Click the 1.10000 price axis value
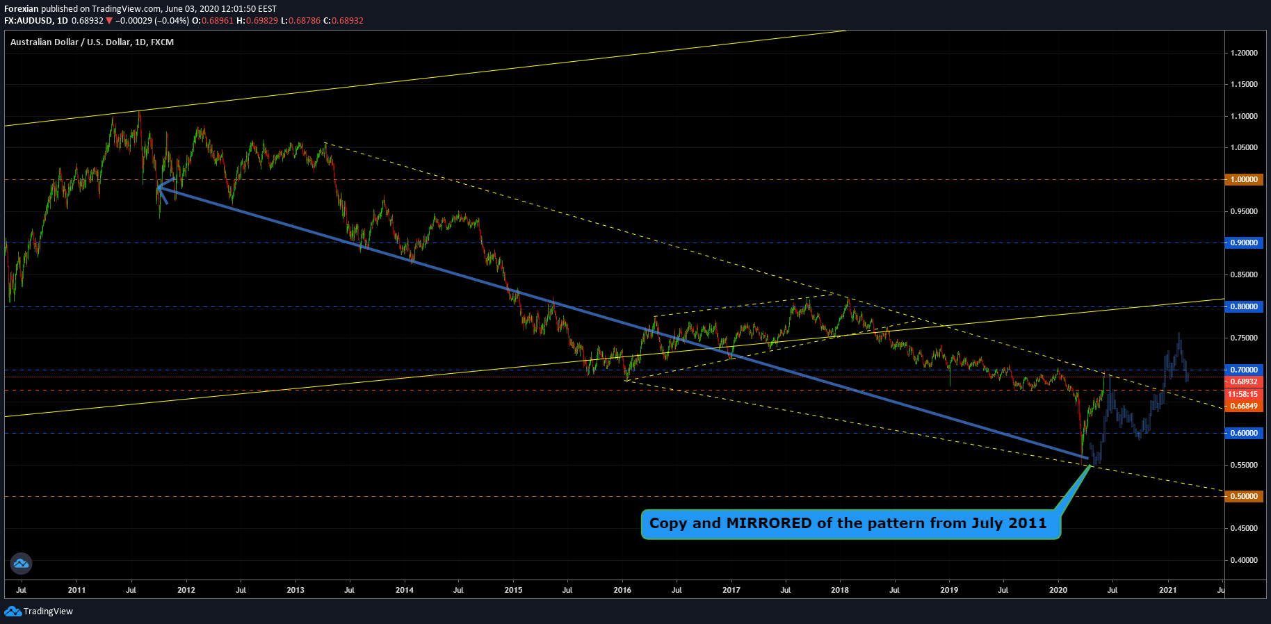This screenshot has width=1271, height=624. click(1244, 116)
